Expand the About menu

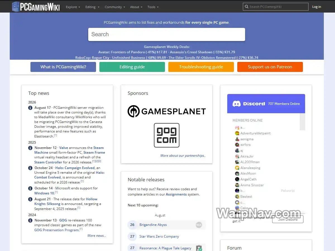click(136, 7)
